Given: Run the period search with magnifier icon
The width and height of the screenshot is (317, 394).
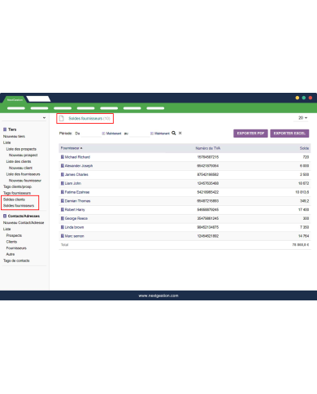Looking at the screenshot, I should [174, 133].
